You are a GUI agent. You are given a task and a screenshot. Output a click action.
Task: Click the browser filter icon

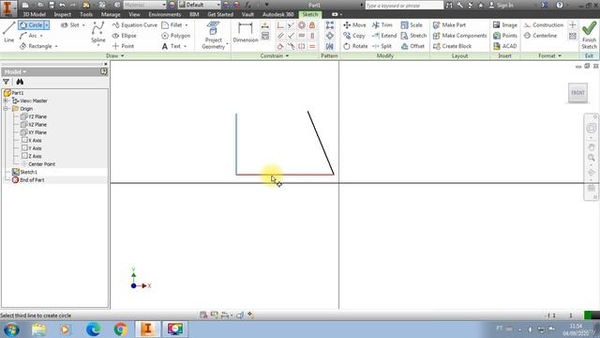[x=7, y=82]
